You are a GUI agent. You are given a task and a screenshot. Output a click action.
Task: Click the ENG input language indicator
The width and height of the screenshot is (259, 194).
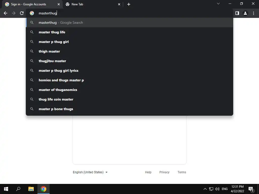pyautogui.click(x=225, y=189)
